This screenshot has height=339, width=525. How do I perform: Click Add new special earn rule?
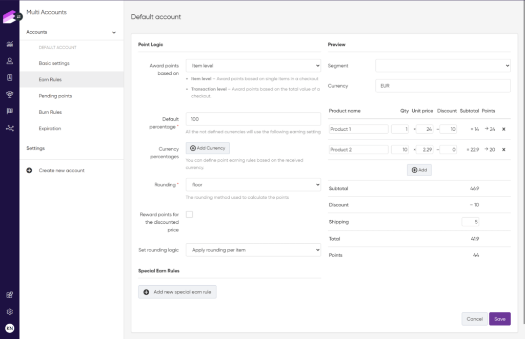177,292
